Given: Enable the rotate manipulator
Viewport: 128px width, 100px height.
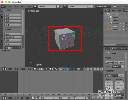Looking at the screenshot, I should [x=70, y=69].
